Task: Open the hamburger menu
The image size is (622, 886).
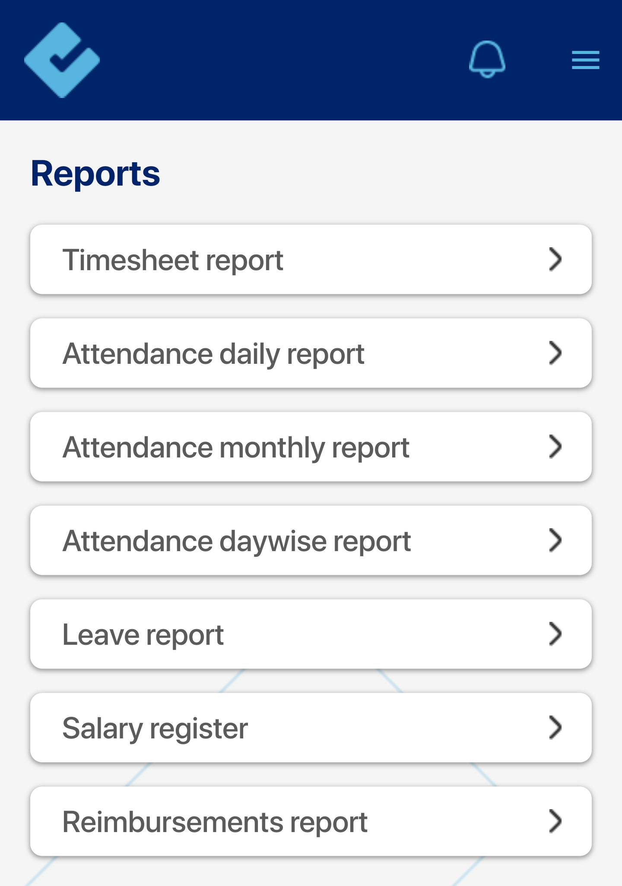Action: (585, 60)
